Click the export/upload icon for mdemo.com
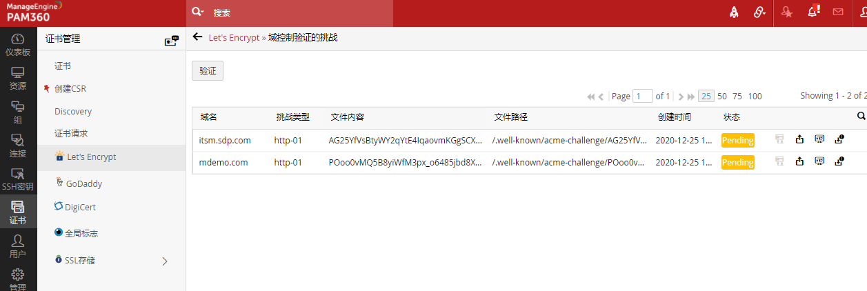Image resolution: width=867 pixels, height=291 pixels. tap(799, 161)
